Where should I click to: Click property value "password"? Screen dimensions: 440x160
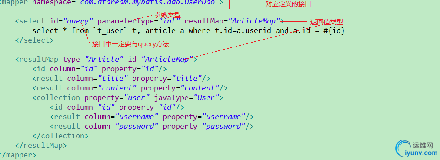(x=223, y=126)
